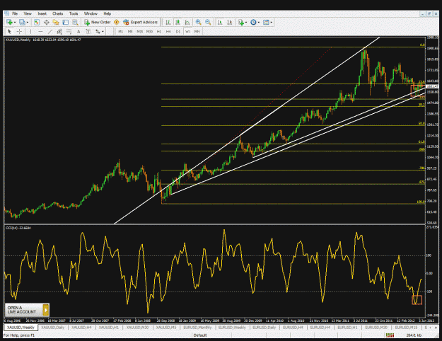Switch to the EURUSD,Daily chart tab
This screenshot has width=442, height=341.
pos(264,327)
